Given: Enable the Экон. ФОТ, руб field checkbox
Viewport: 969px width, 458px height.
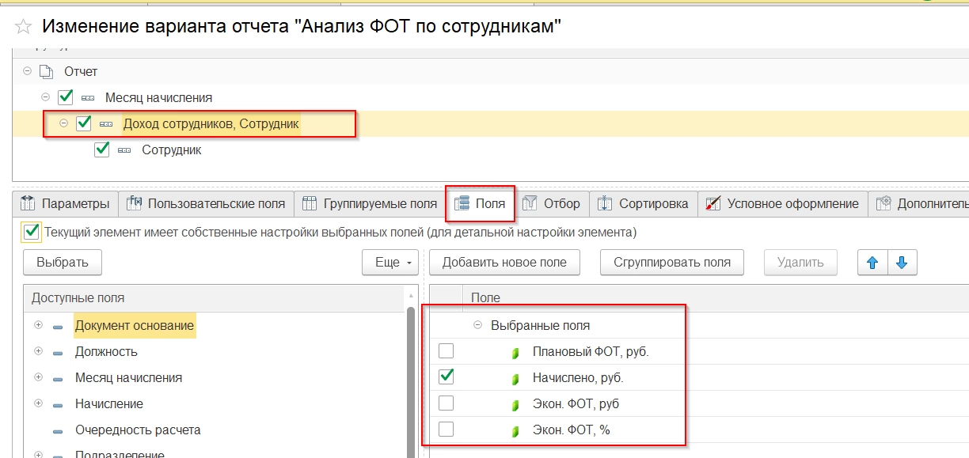Looking at the screenshot, I should tap(446, 403).
